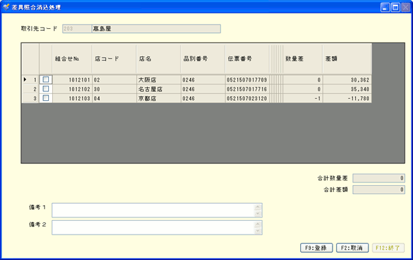Image resolution: width=413 pixels, height=260 pixels.
Task: Click the 備考1 scroll down arrow
Action: (258, 213)
